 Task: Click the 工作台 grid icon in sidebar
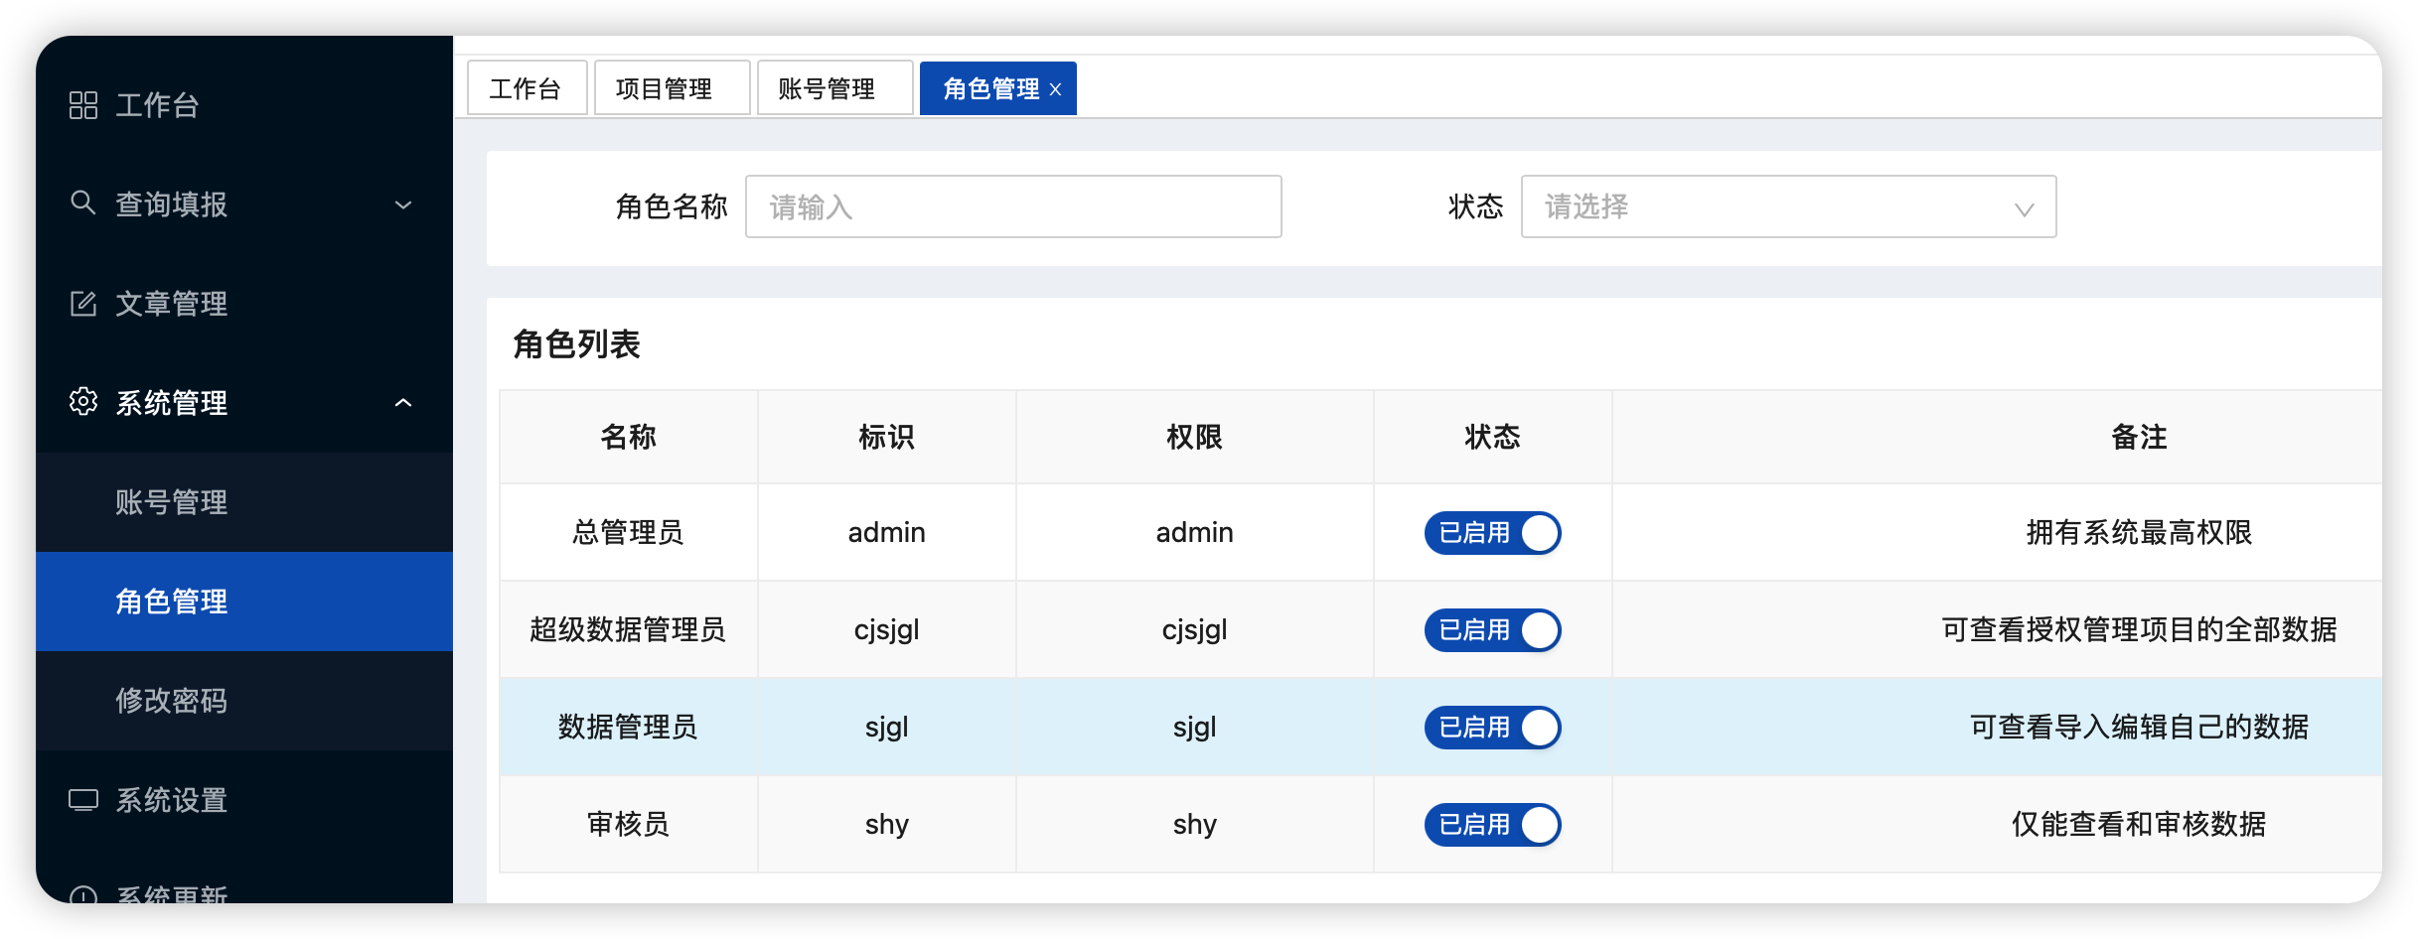83,105
